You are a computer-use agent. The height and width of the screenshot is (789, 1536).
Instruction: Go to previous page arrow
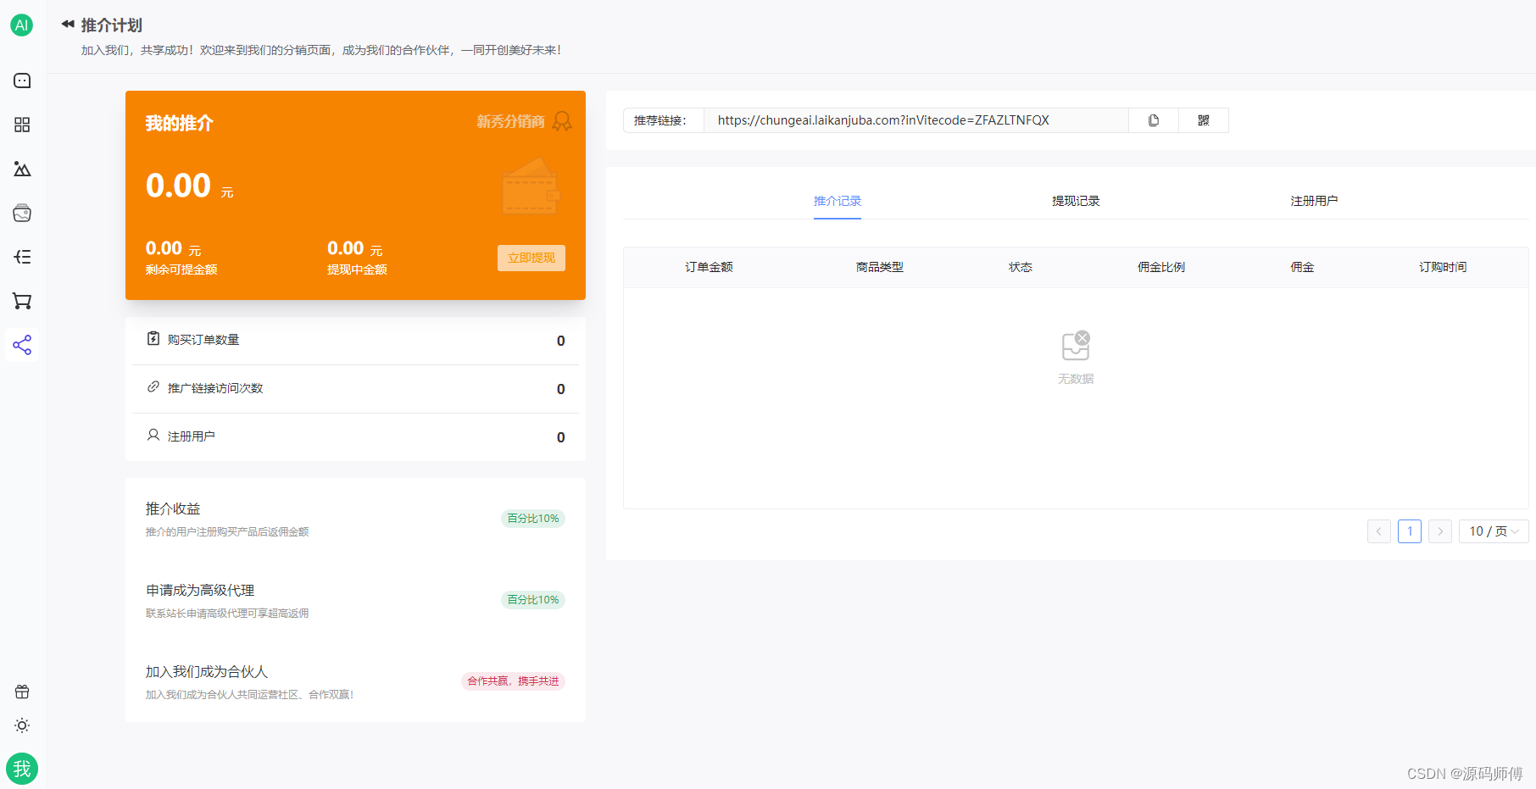coord(1379,531)
